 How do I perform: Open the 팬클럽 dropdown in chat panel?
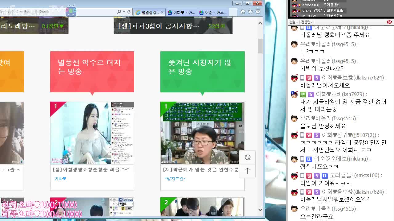[307, 22]
